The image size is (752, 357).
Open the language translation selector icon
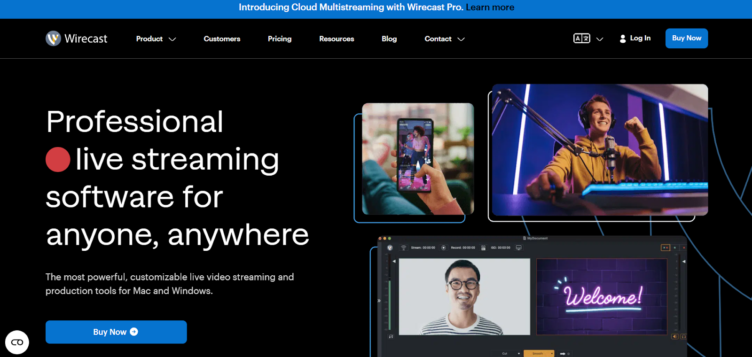pos(581,39)
